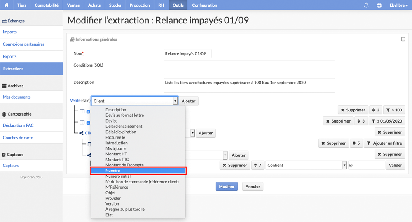Select Devis au format lettre option

(x=124, y=115)
